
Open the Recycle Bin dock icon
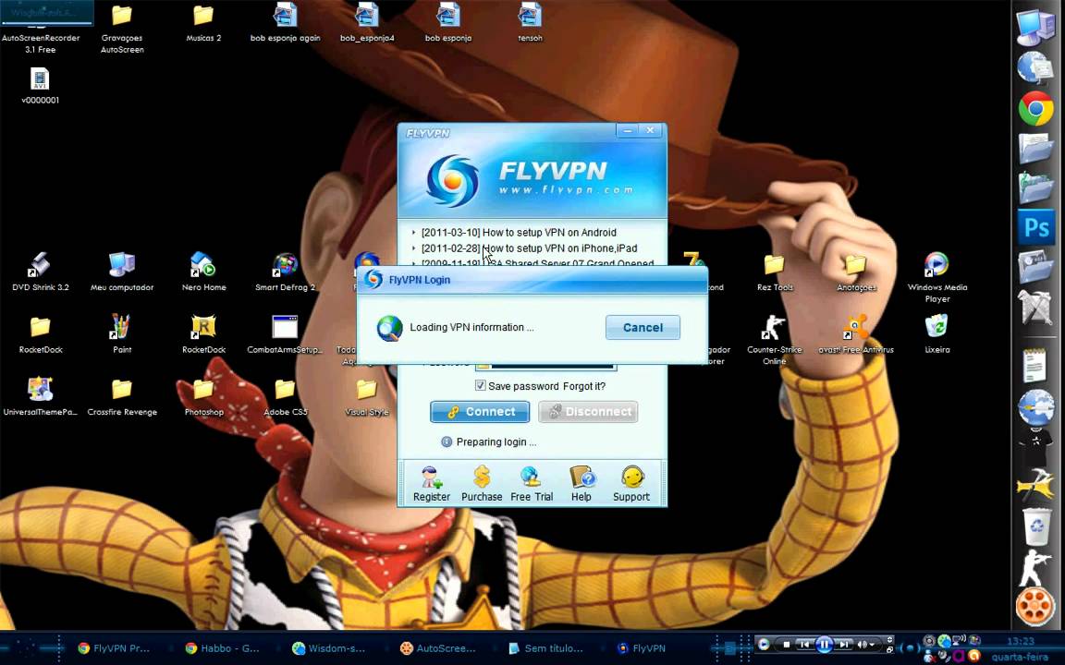pos(1036,526)
